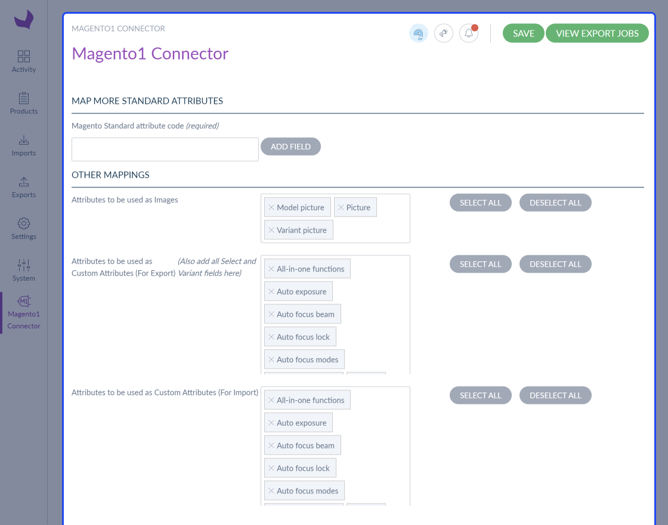The height and width of the screenshot is (525, 668).
Task: Remove Auto focus modes from Import attributes
Action: click(x=271, y=491)
